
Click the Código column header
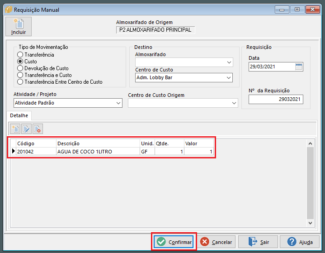(36, 143)
